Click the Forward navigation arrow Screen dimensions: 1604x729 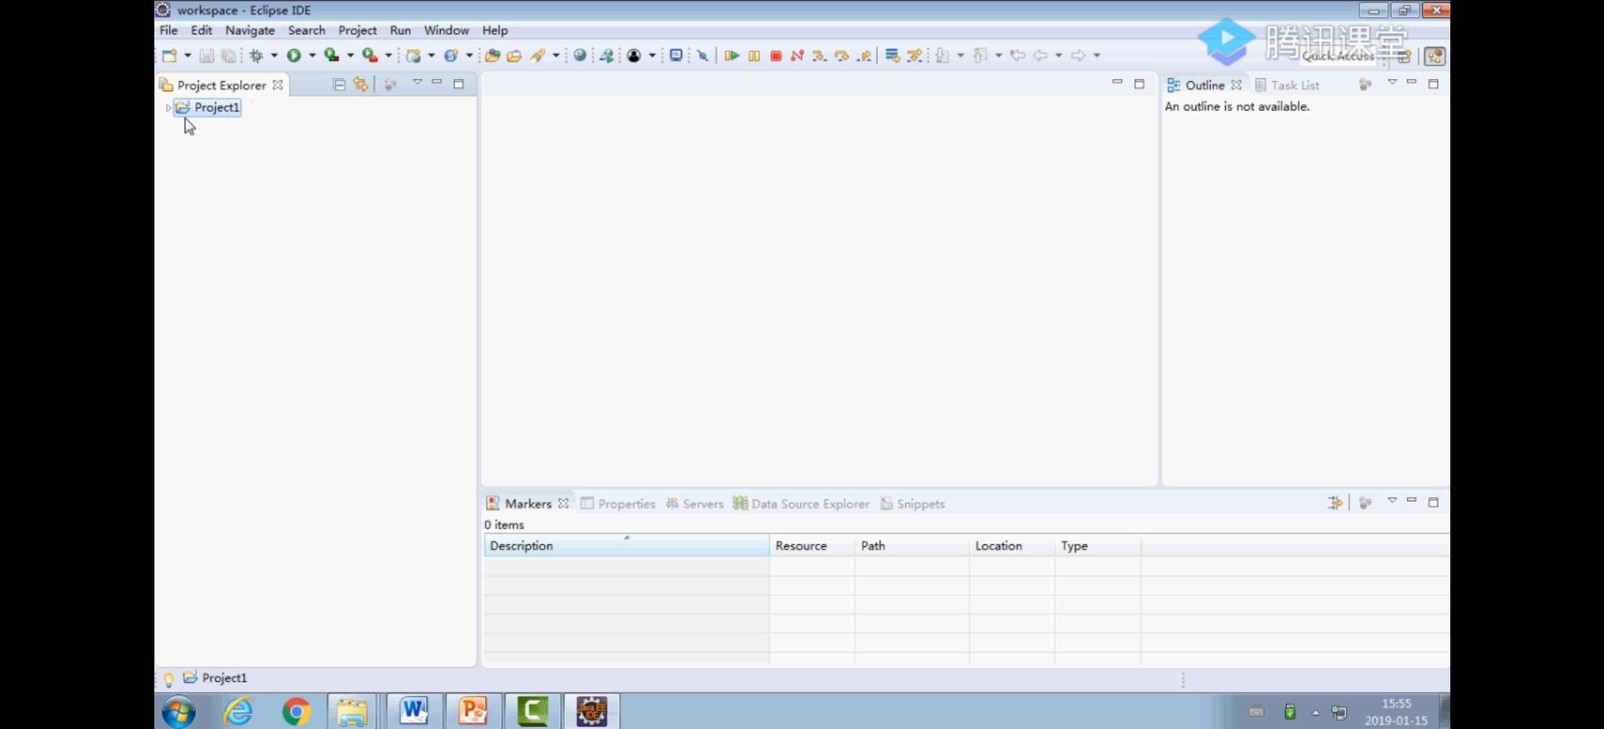click(1078, 55)
